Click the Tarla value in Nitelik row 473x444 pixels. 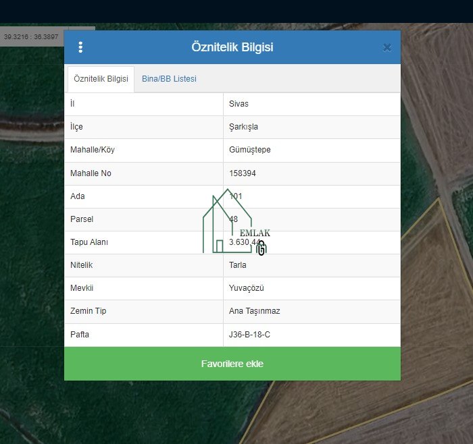(238, 265)
